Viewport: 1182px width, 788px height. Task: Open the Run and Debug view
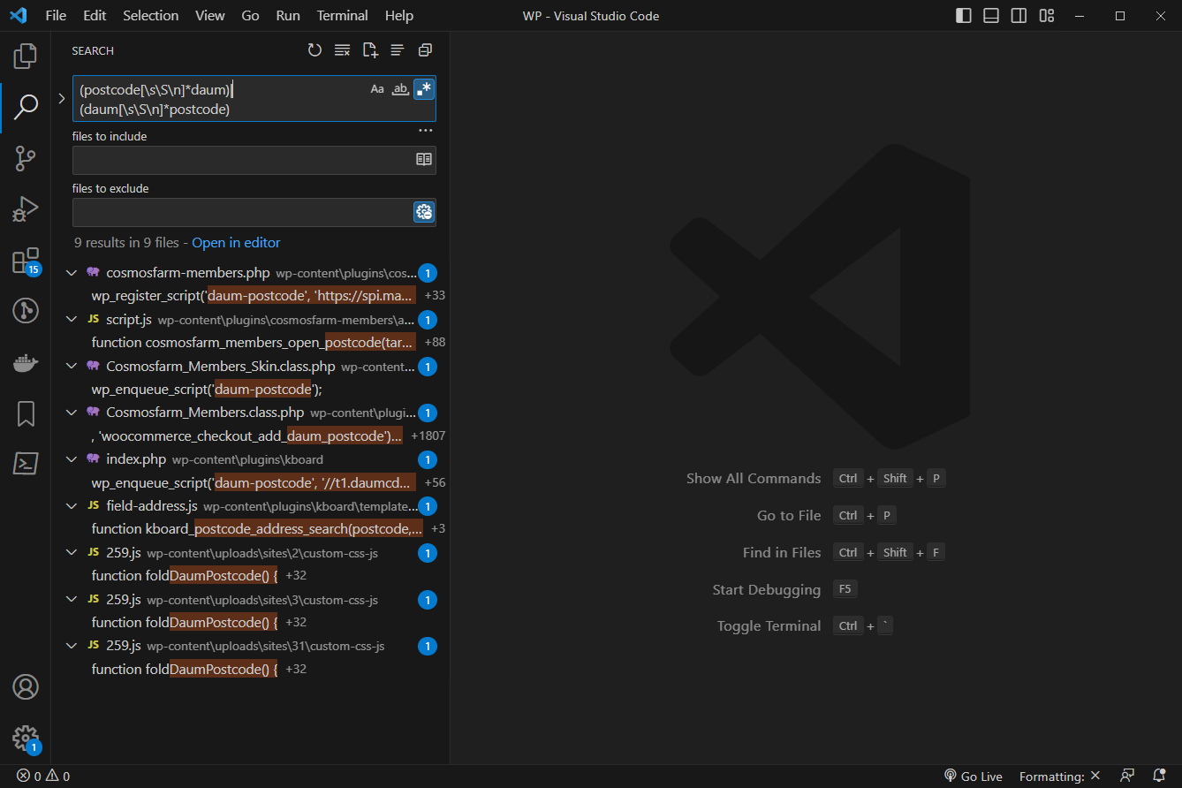click(x=26, y=209)
